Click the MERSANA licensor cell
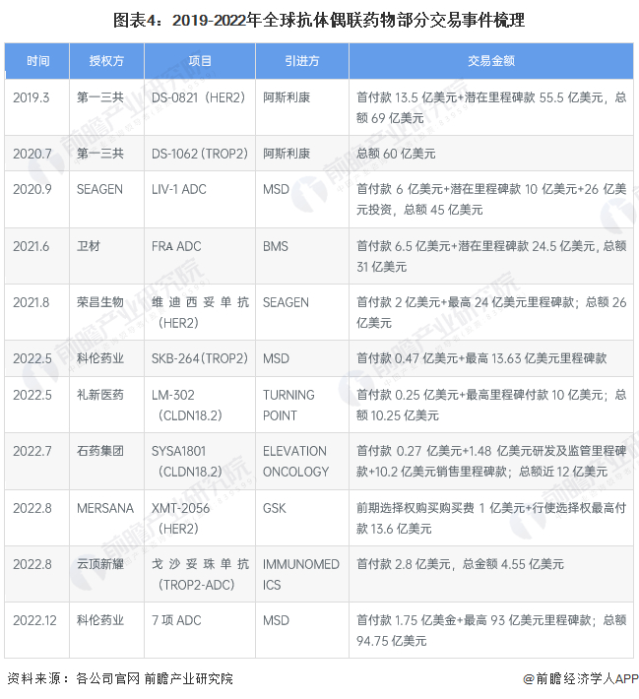639x699 pixels. pyautogui.click(x=106, y=518)
